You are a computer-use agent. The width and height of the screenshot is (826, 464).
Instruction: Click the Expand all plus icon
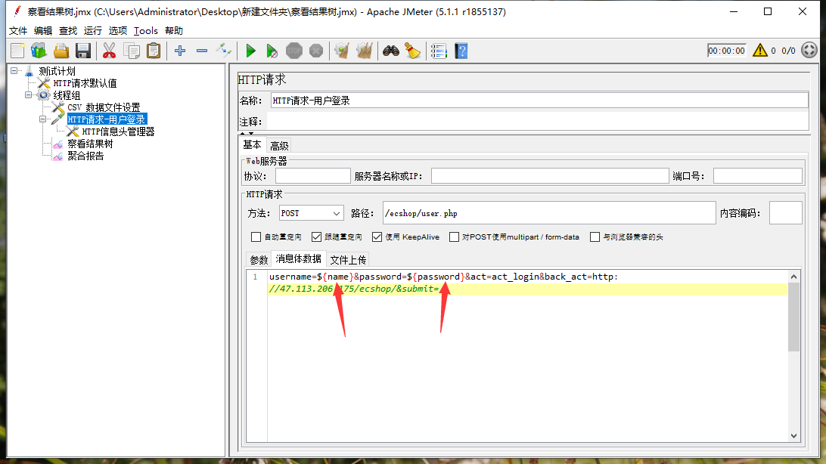pyautogui.click(x=179, y=51)
